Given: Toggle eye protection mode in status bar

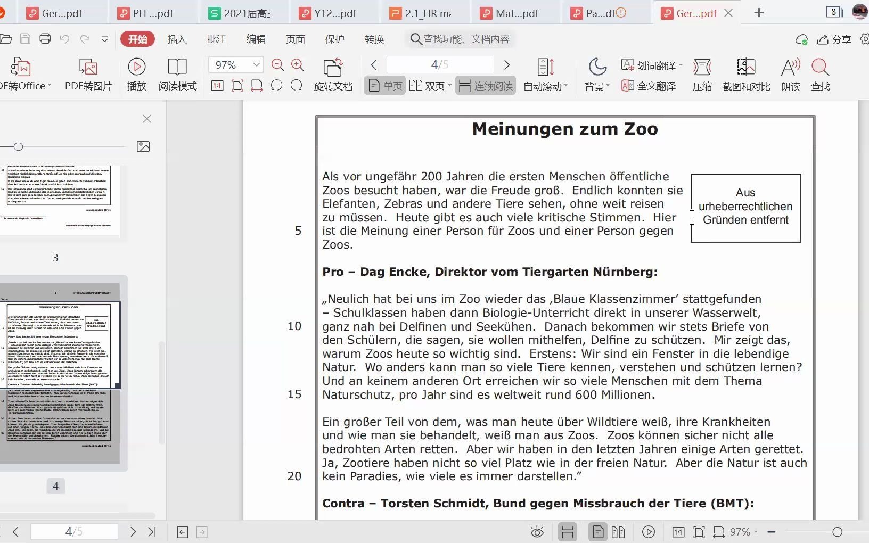Looking at the screenshot, I should [537, 532].
